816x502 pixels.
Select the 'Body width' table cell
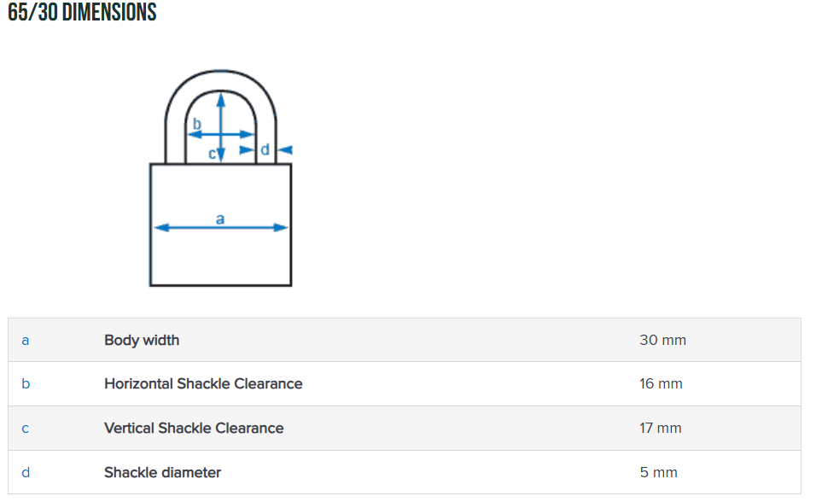pos(142,340)
